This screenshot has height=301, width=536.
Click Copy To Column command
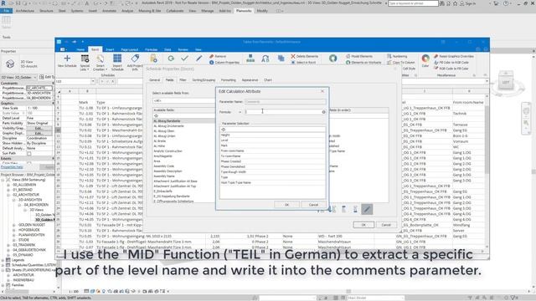point(401,63)
